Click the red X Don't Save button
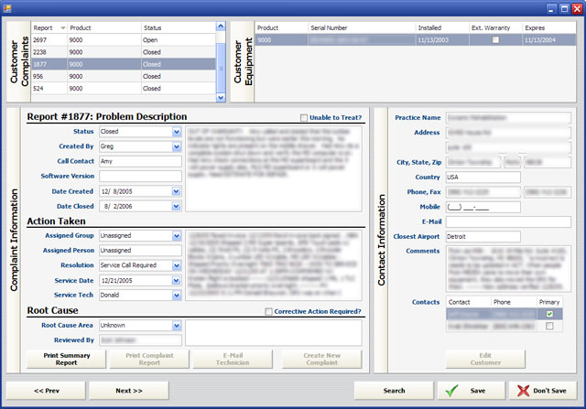 pos(542,391)
